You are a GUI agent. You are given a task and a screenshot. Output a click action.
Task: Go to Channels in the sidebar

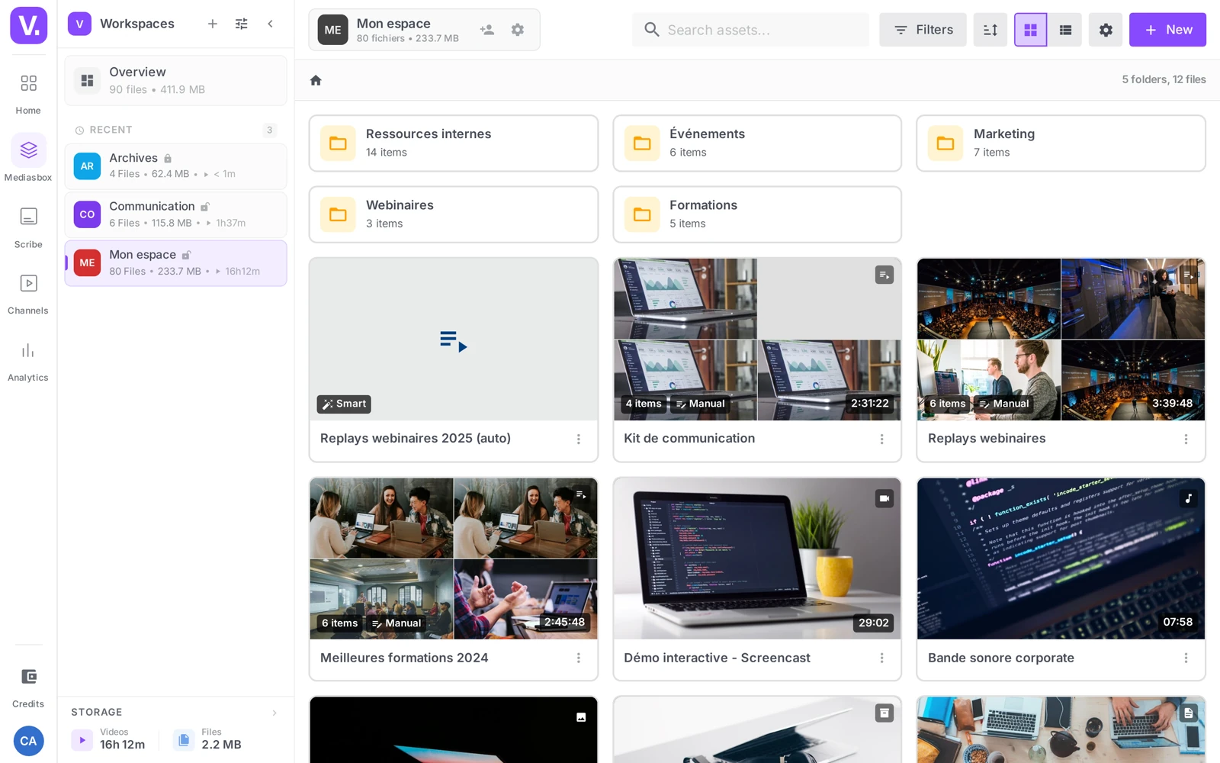pyautogui.click(x=28, y=294)
